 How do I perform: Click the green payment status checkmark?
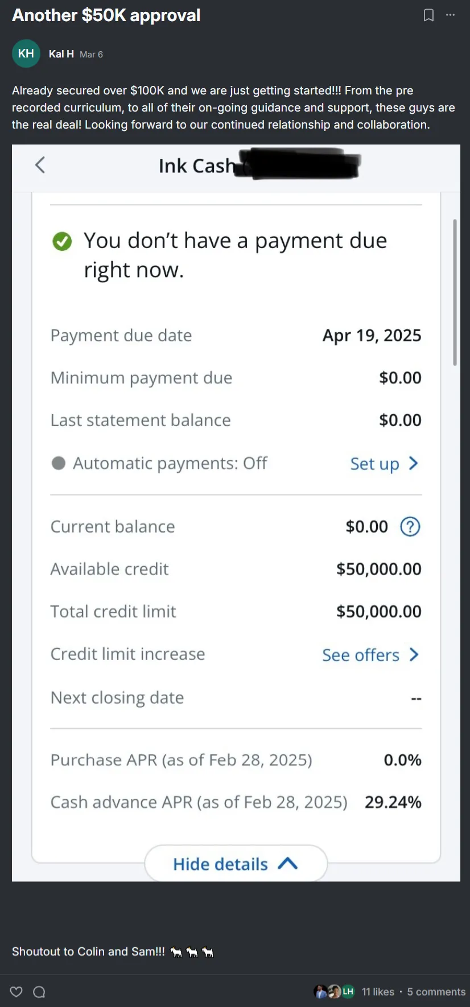pyautogui.click(x=62, y=242)
